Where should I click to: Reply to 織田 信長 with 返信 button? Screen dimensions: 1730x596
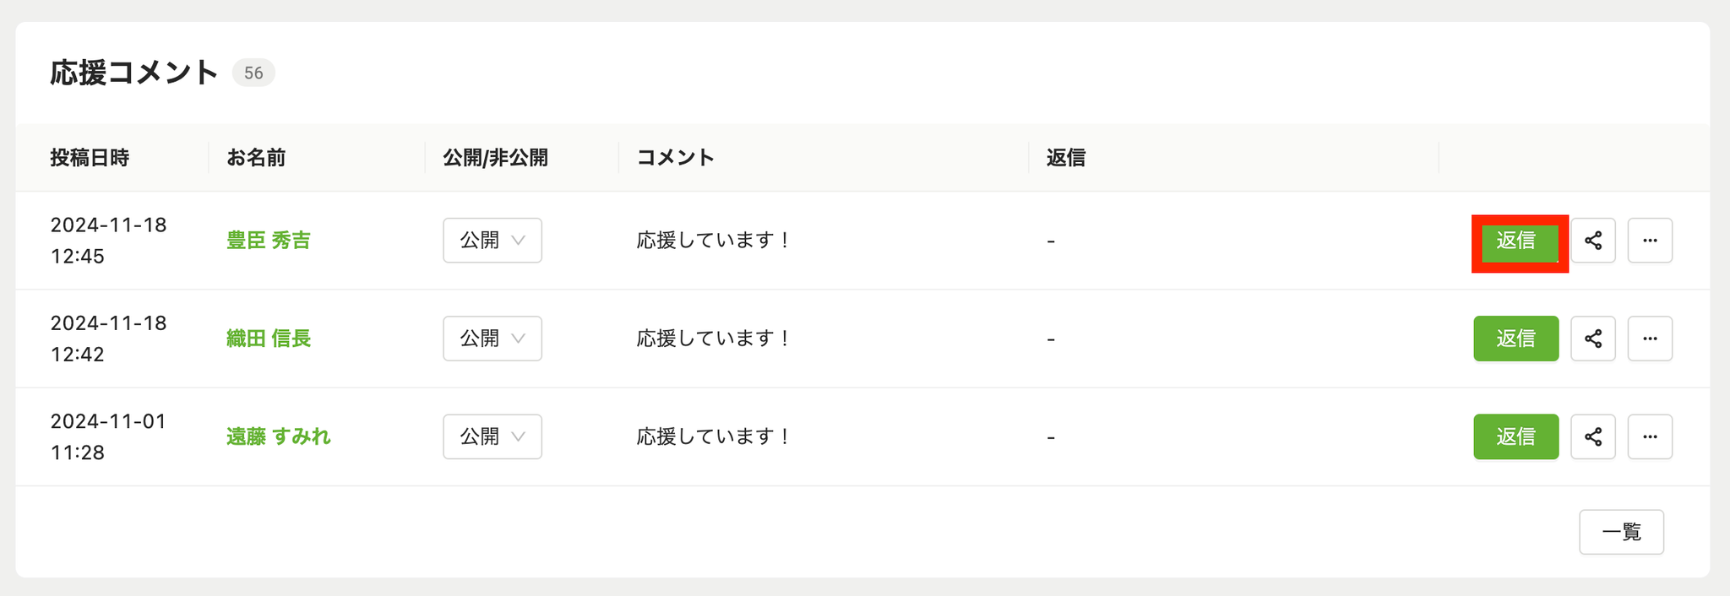1516,339
